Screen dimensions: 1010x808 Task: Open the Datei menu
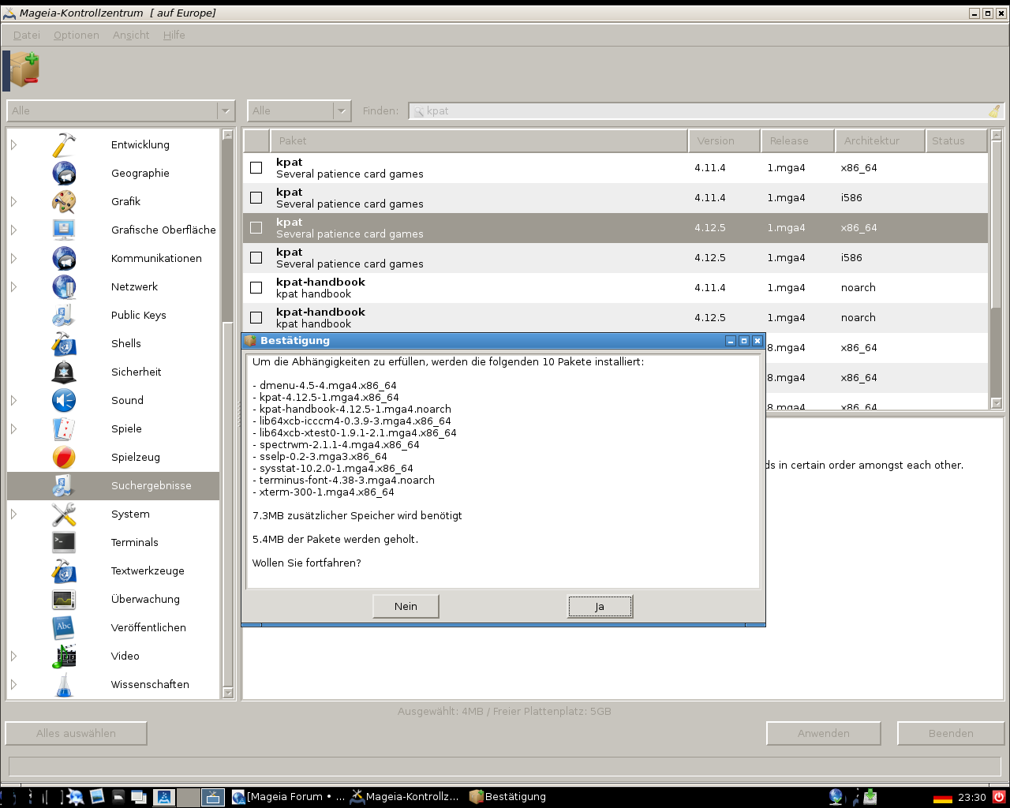[27, 36]
